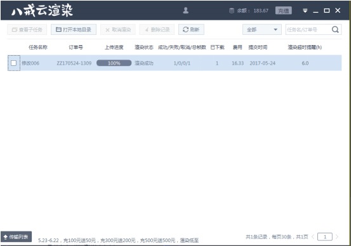Click order number ZZ170524-1309
The width and height of the screenshot is (351, 246).
click(74, 63)
